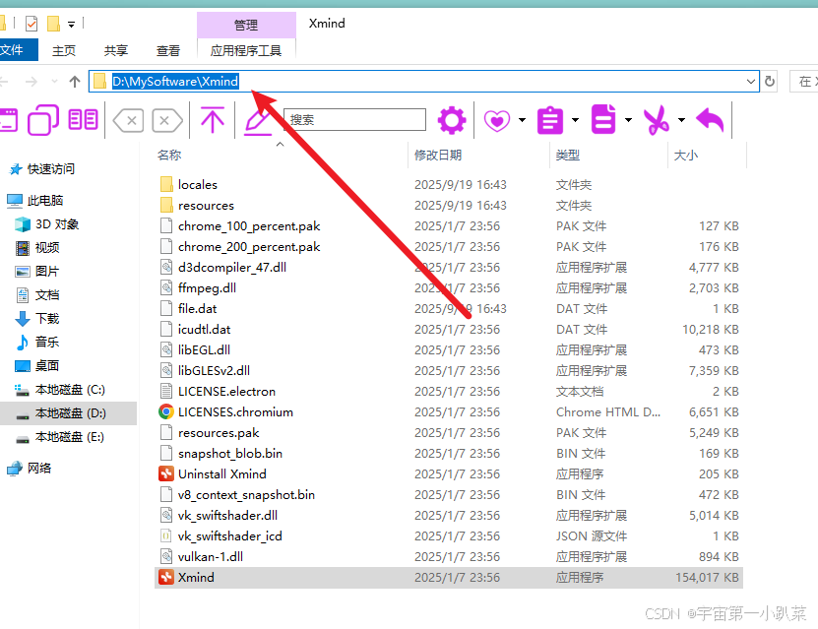Image resolution: width=818 pixels, height=629 pixels.
Task: Click the purple heart favorites icon
Action: point(497,120)
